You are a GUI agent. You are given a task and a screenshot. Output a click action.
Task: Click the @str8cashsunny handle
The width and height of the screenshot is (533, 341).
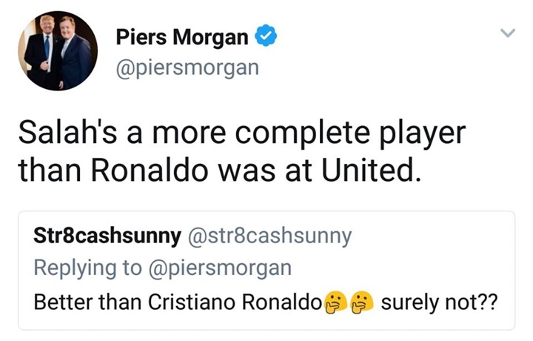(x=269, y=236)
